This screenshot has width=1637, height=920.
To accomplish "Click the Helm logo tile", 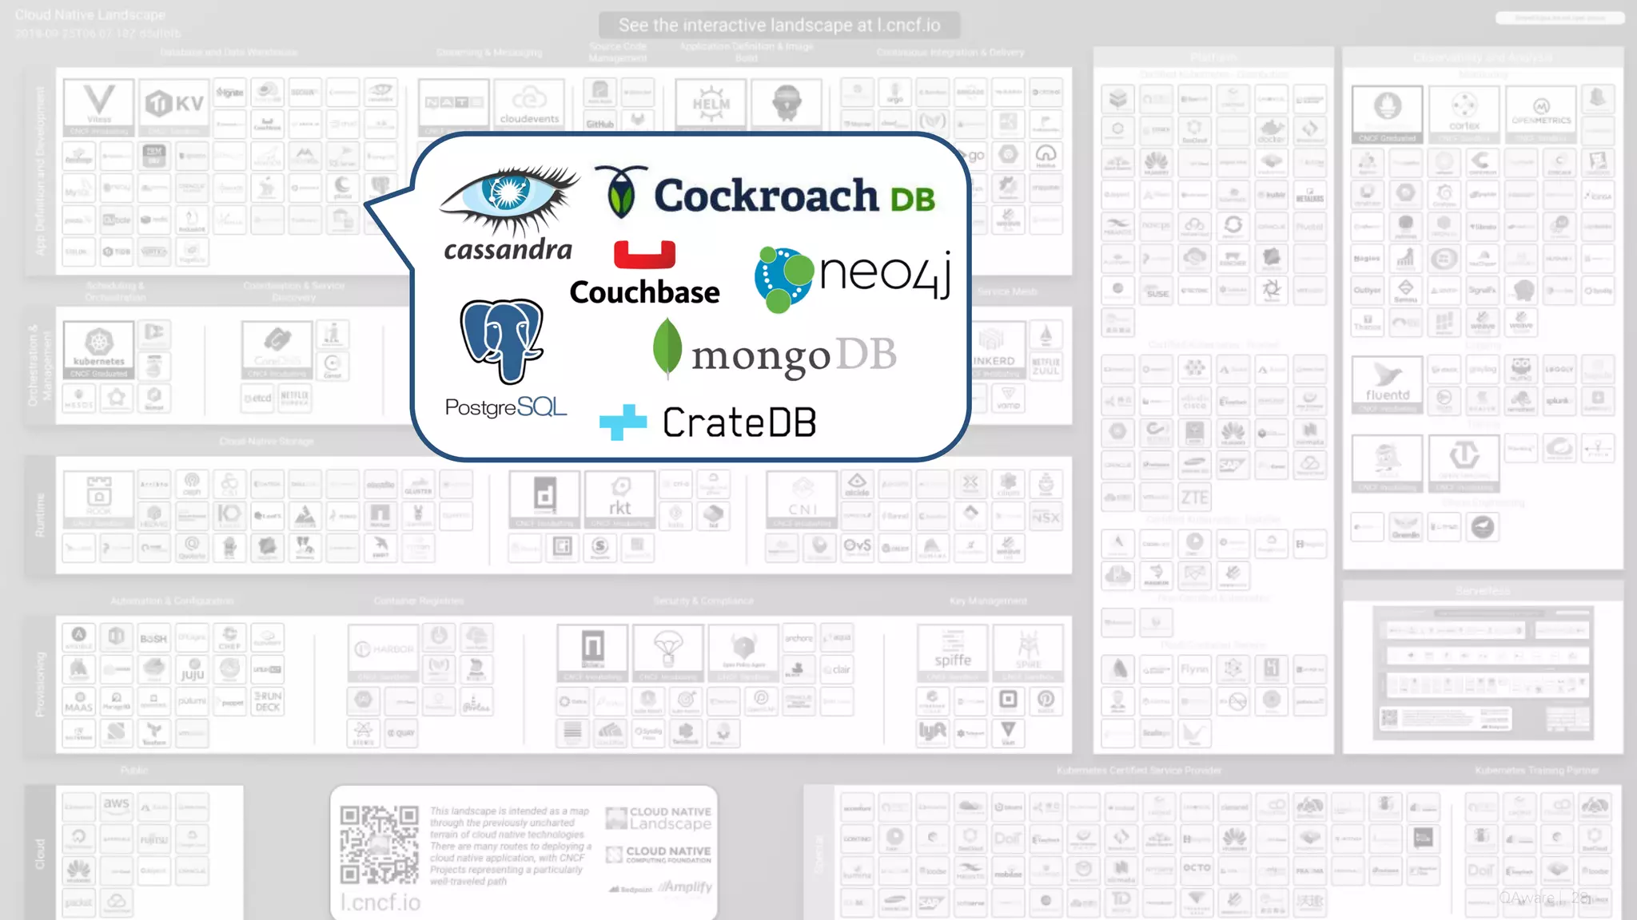I will [x=711, y=104].
